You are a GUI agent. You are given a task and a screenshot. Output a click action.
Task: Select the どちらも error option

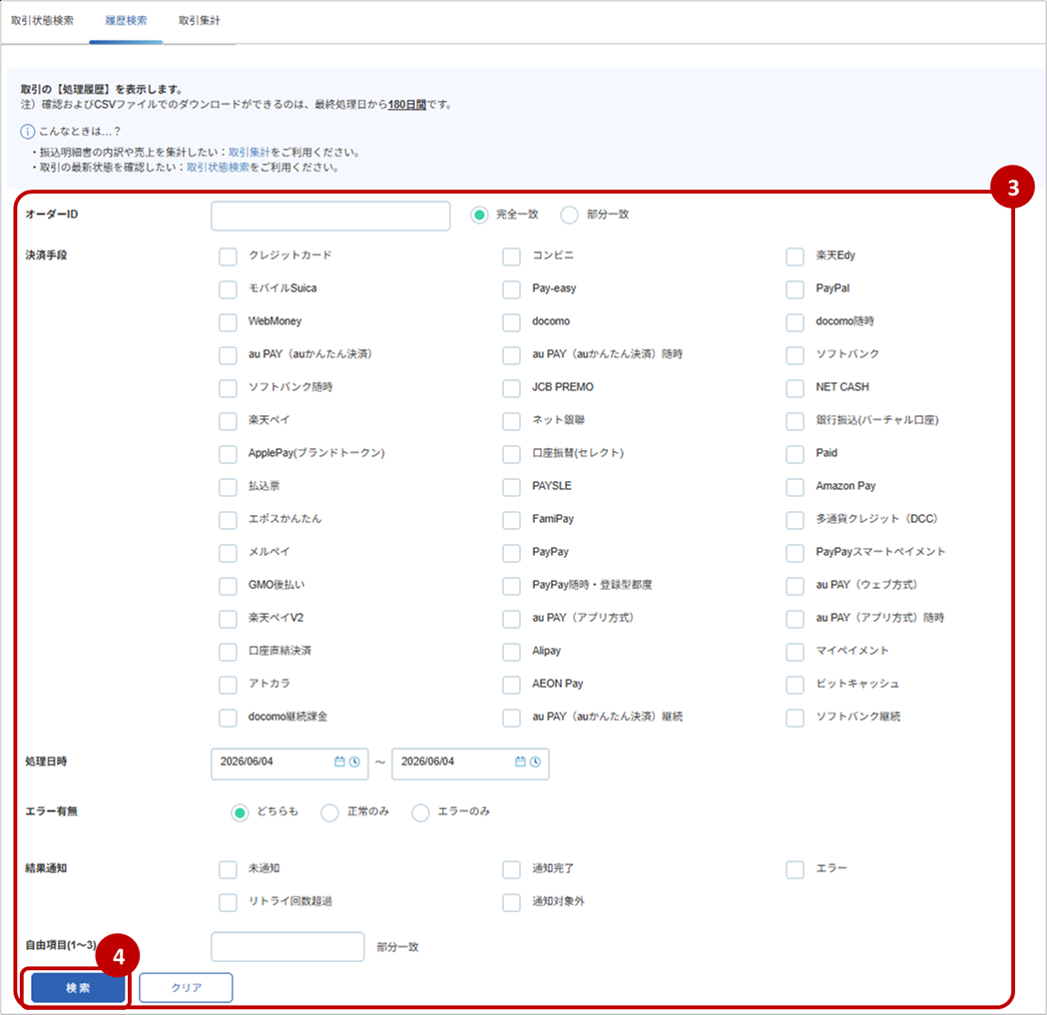[x=240, y=812]
